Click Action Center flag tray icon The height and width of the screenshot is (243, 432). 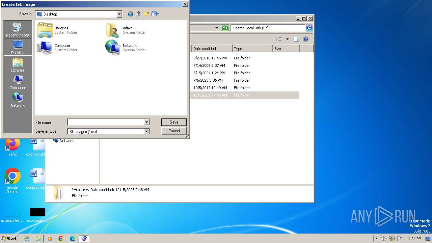tap(400, 239)
